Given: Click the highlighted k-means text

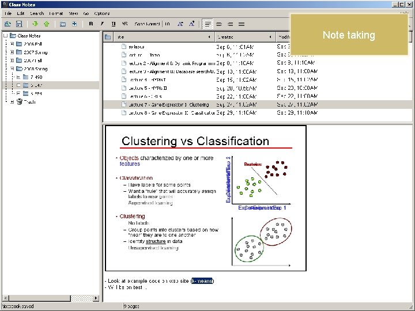Looking at the screenshot, I should tap(202, 281).
